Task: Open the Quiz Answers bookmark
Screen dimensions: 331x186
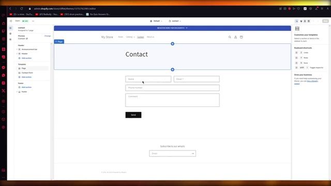Action: pos(98,14)
